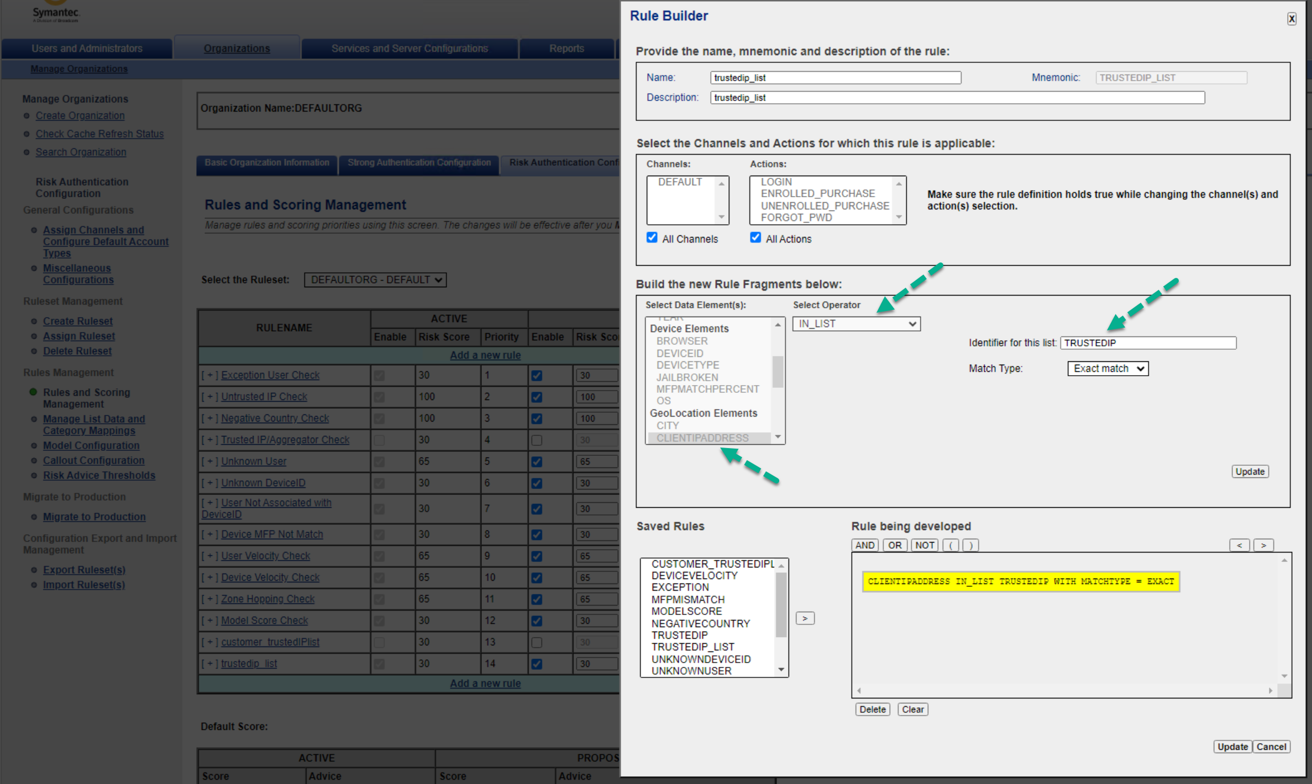Toggle proposed enable for Trusted IP/Aggregator Check
The image size is (1312, 784).
point(537,440)
